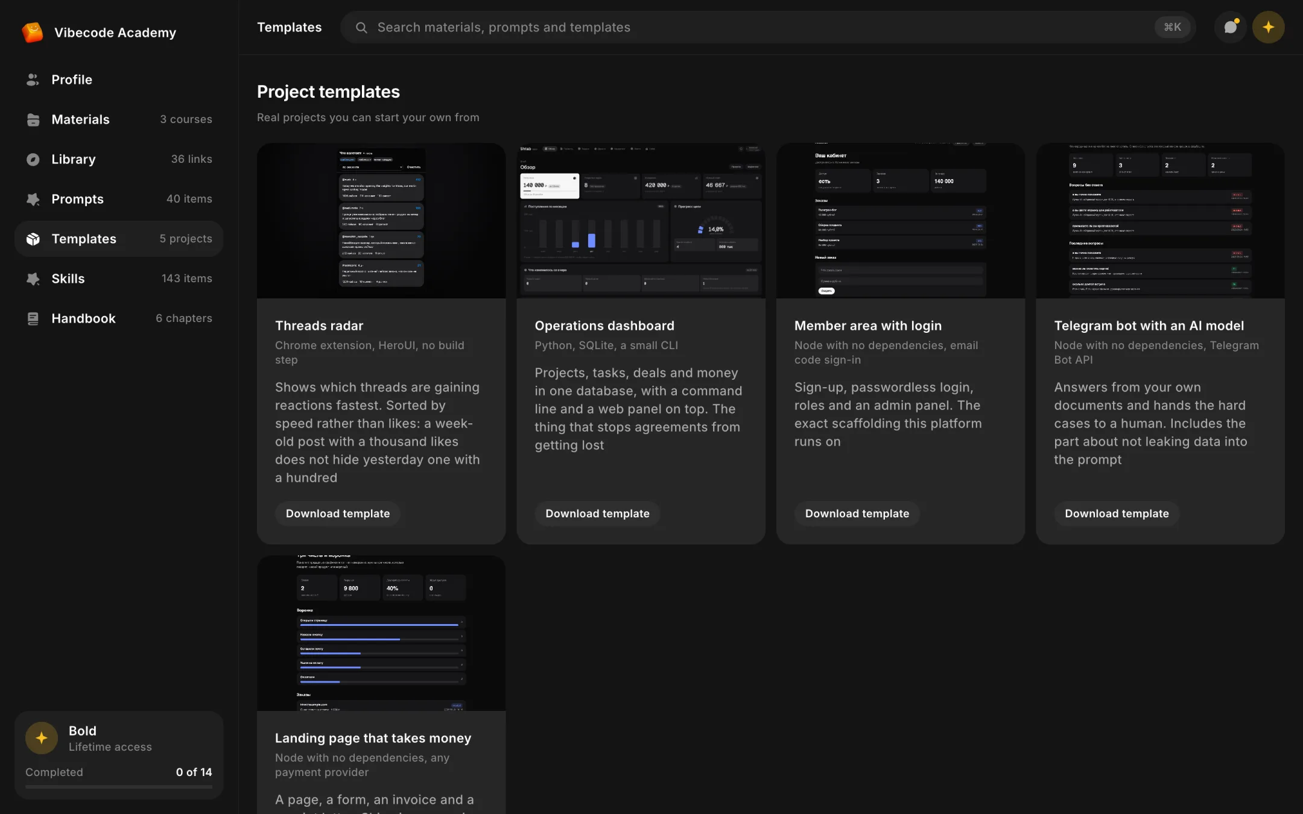Click the Handbook book icon
The width and height of the screenshot is (1303, 814).
(33, 318)
